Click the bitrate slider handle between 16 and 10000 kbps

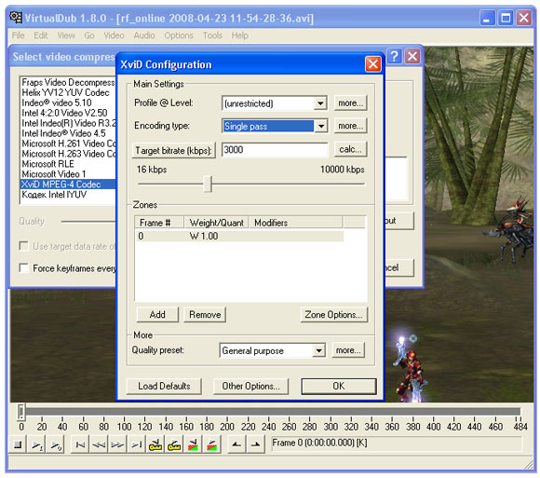tap(208, 184)
